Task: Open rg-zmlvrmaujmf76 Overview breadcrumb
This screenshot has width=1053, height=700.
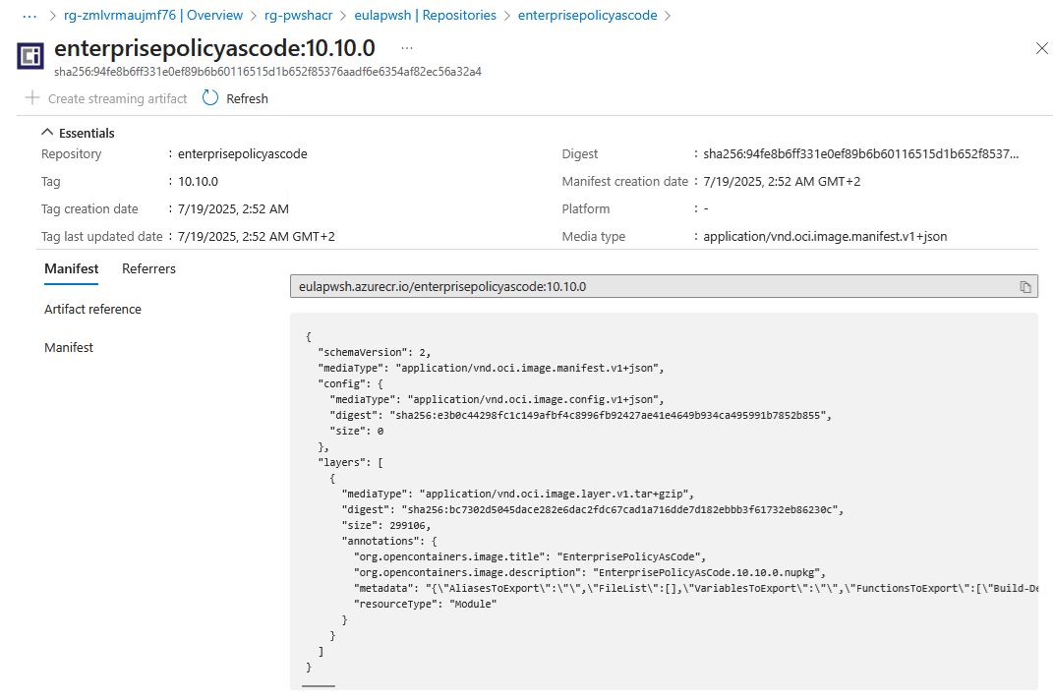Action: 153,16
